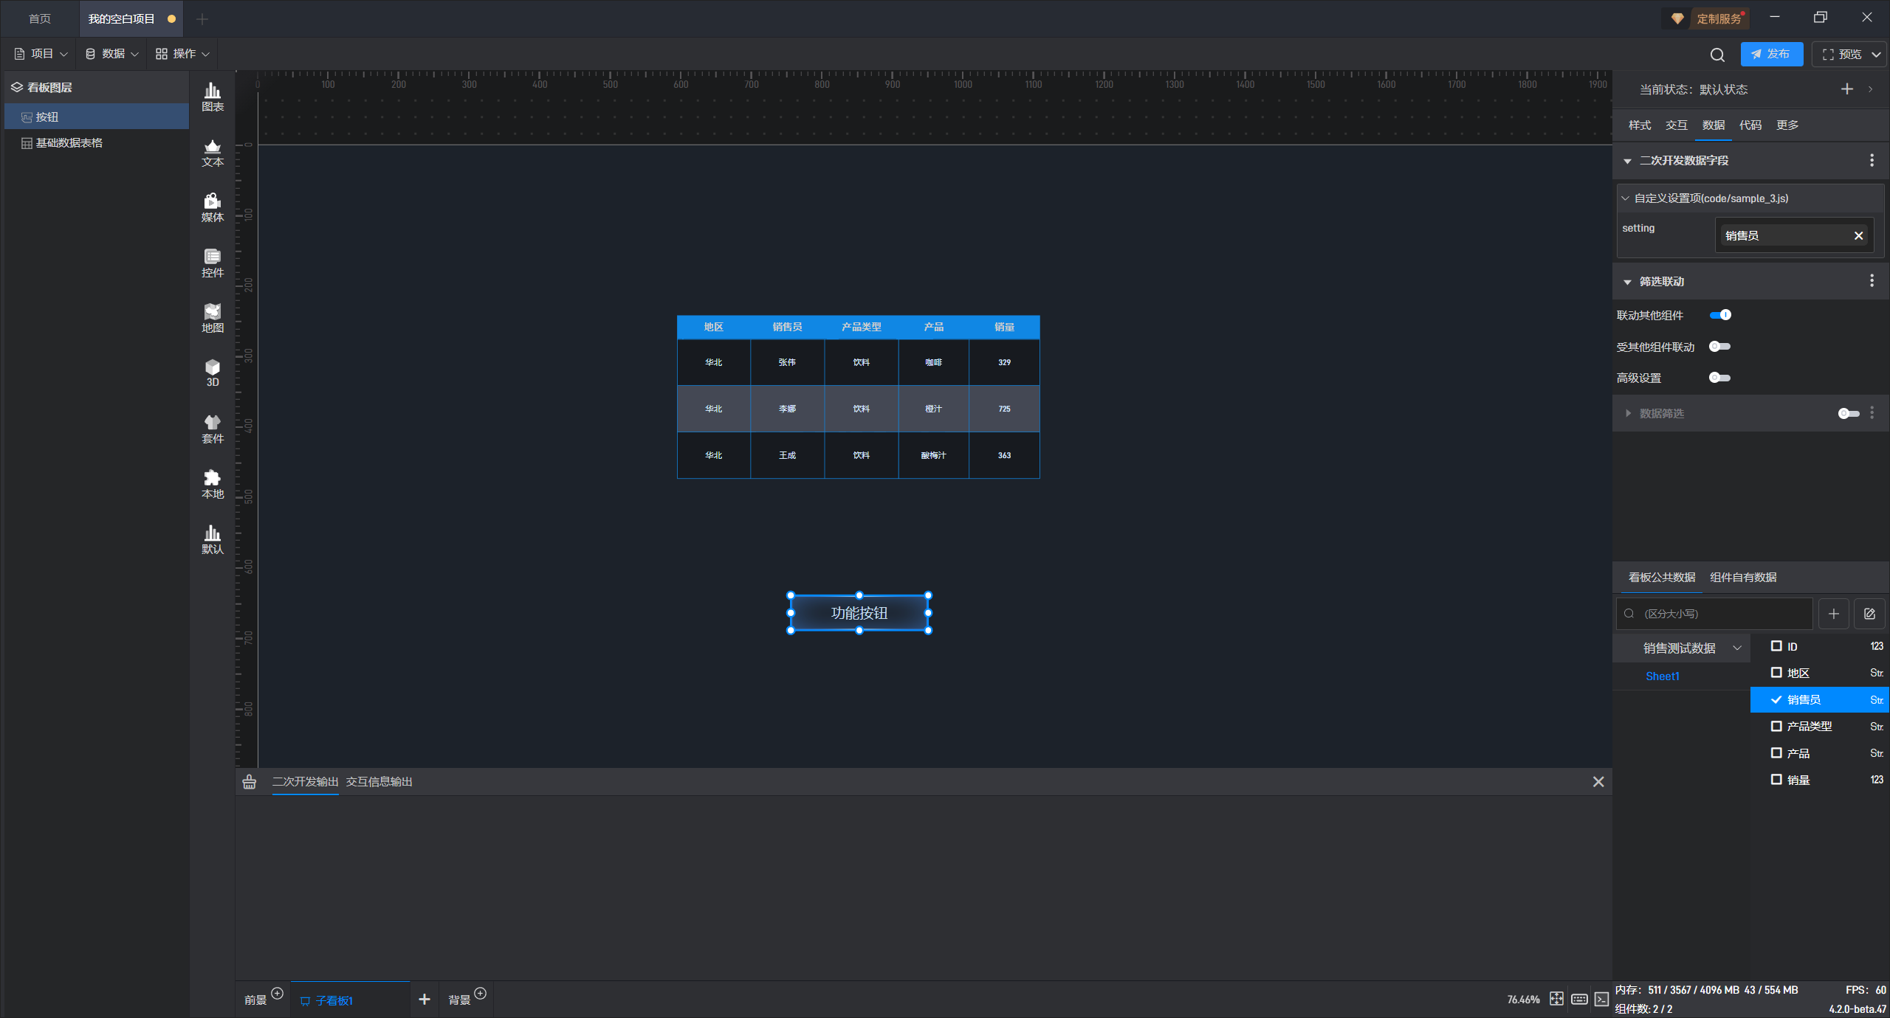
Task: Open the 交互信息输出 tab
Action: tap(379, 782)
